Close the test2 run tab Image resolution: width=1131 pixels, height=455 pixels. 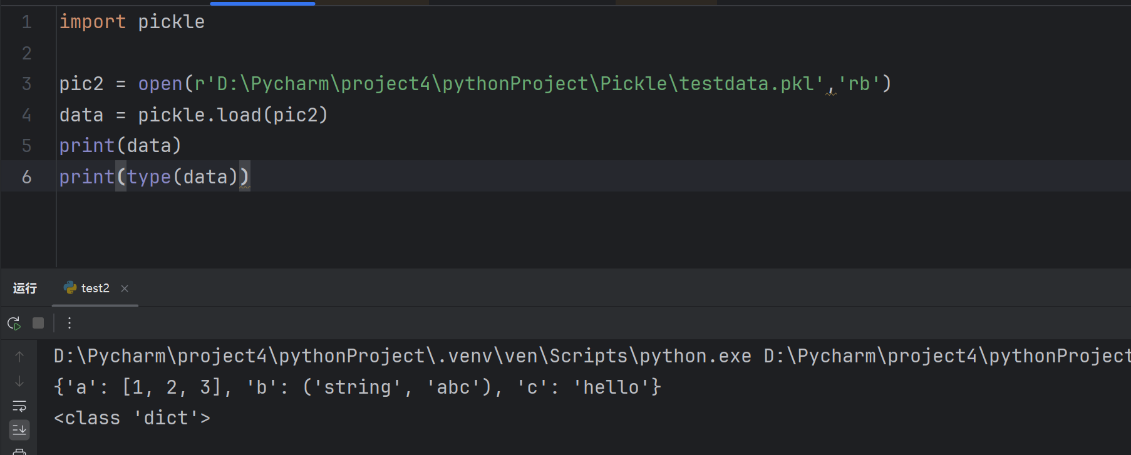point(125,289)
